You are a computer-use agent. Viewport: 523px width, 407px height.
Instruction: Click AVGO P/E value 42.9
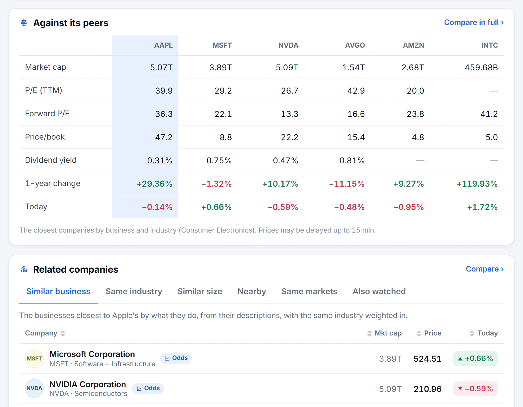click(356, 91)
